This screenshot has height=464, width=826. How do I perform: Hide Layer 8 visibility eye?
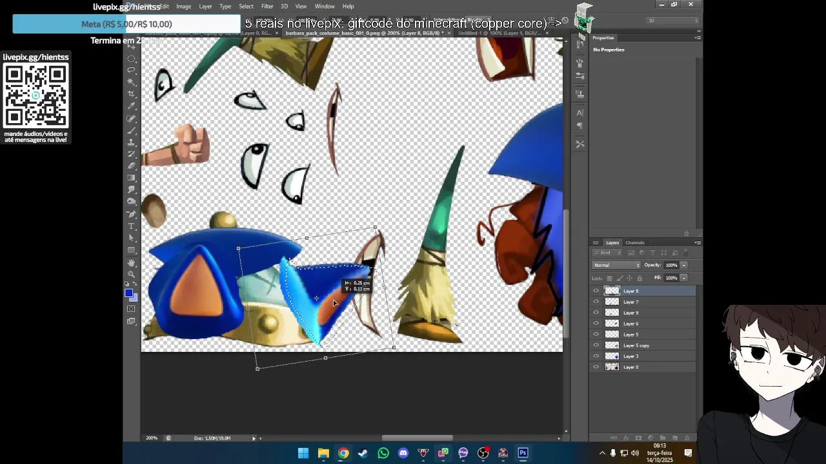596,291
